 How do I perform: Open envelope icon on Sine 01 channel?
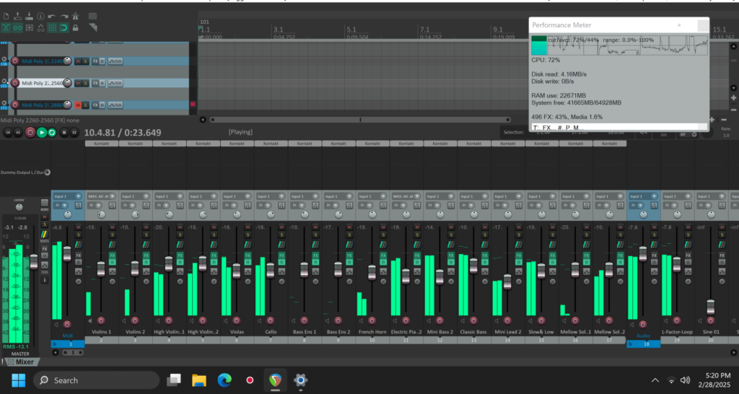[x=722, y=271]
